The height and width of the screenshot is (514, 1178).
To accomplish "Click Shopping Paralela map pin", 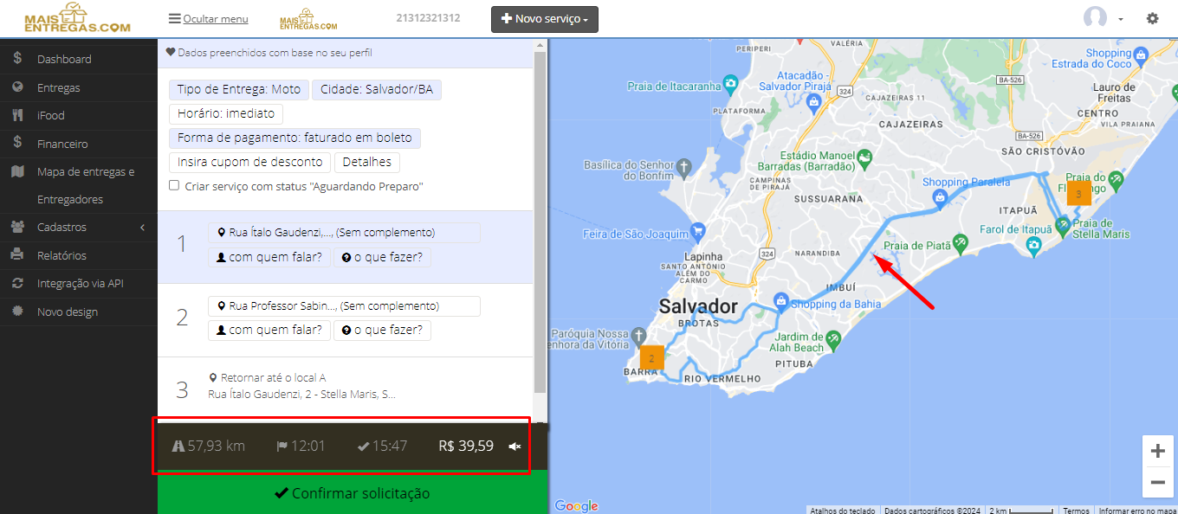I will point(939,198).
